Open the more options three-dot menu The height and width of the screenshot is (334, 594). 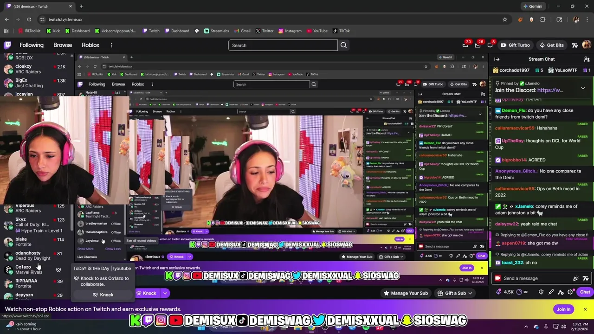(111, 45)
